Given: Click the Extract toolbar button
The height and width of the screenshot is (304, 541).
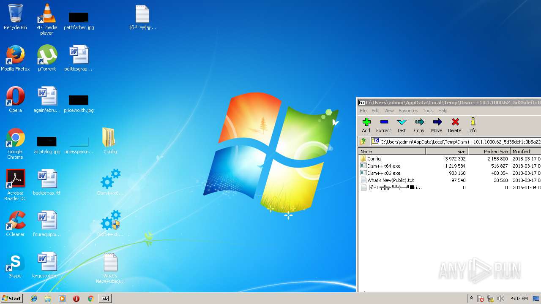Looking at the screenshot, I should pyautogui.click(x=383, y=125).
